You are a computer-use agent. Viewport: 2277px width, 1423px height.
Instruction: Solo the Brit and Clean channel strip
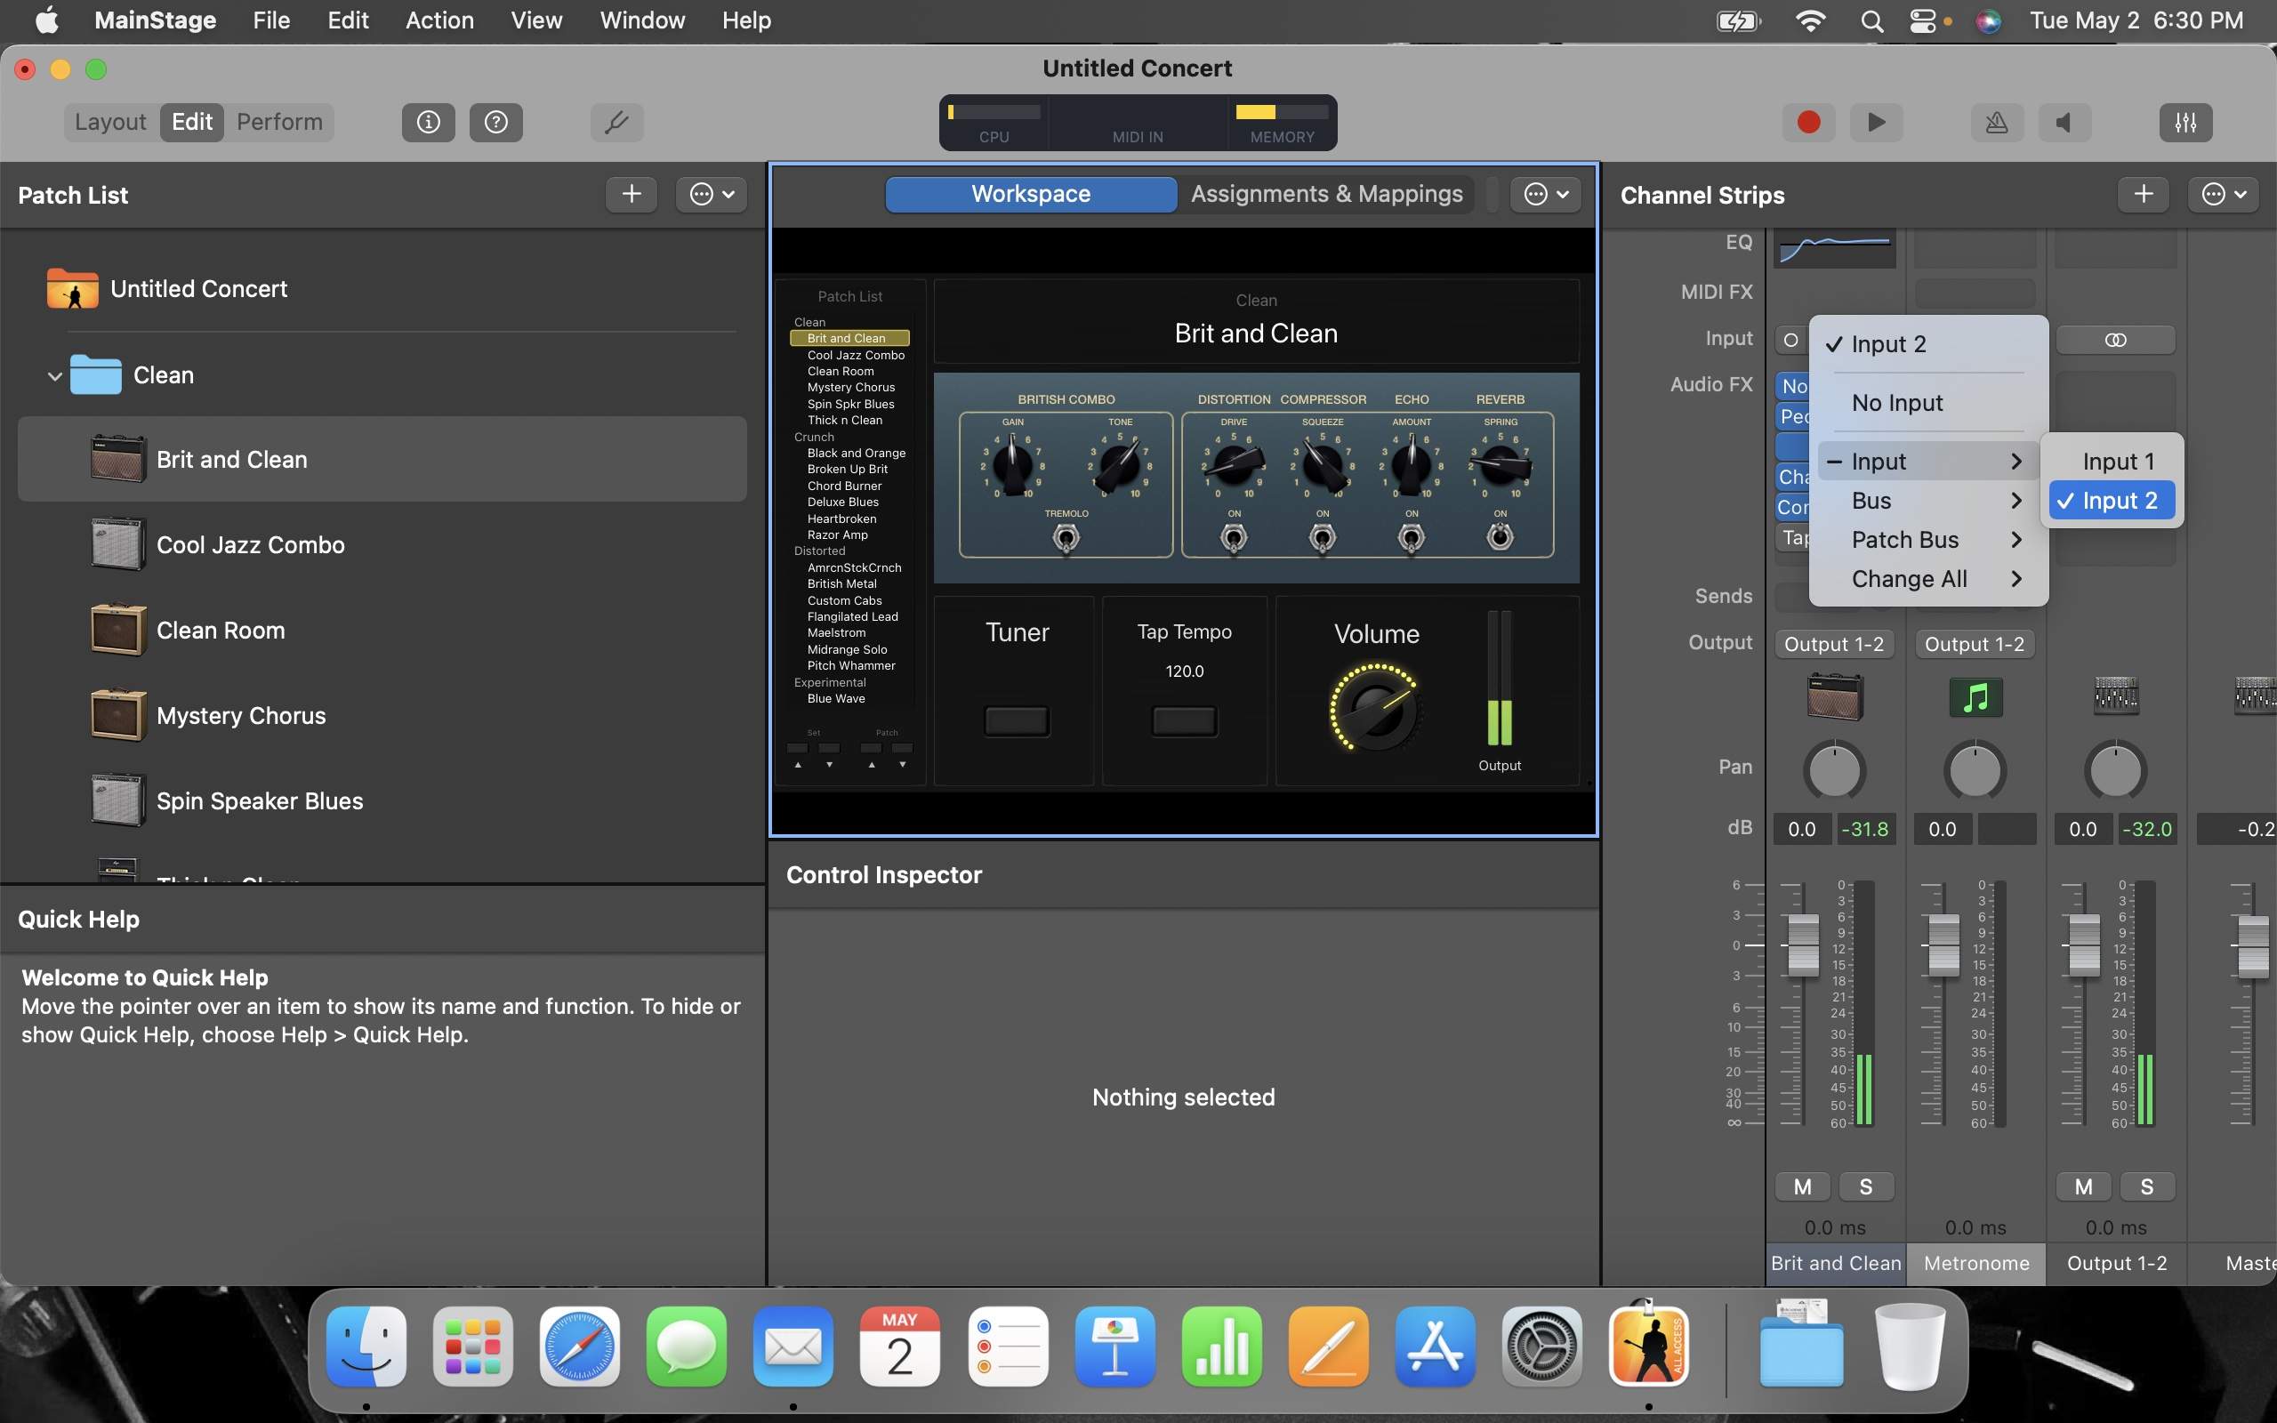(x=1866, y=1186)
